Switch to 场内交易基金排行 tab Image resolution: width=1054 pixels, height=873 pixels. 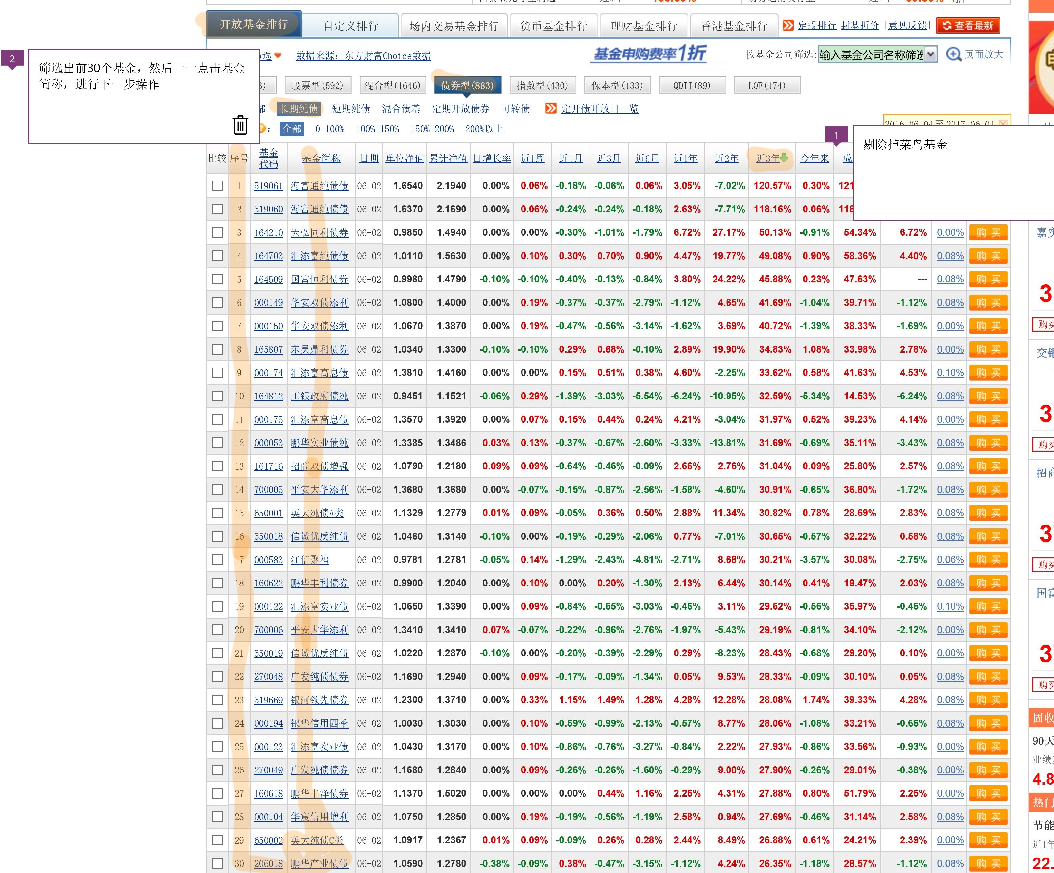454,25
